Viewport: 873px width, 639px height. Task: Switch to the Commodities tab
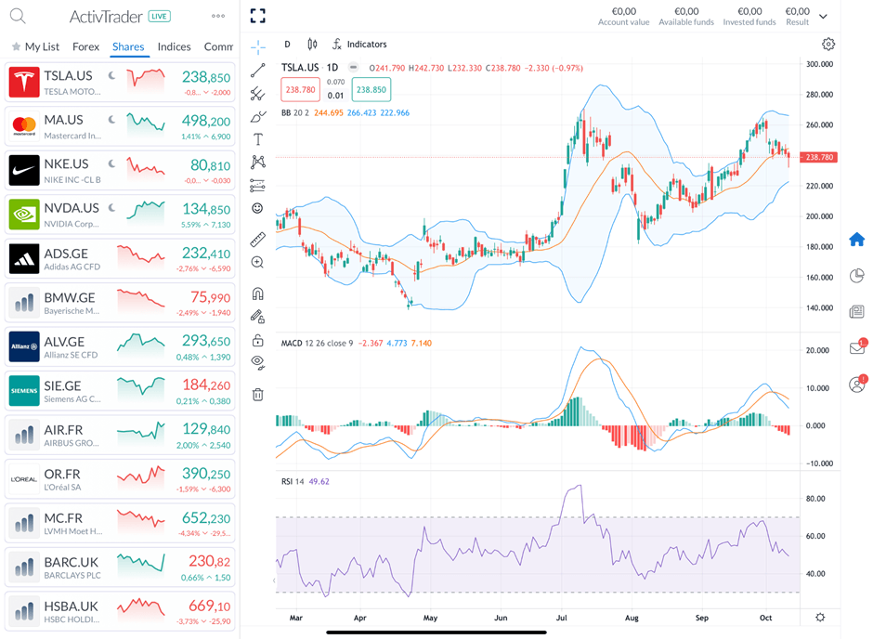pyautogui.click(x=218, y=46)
